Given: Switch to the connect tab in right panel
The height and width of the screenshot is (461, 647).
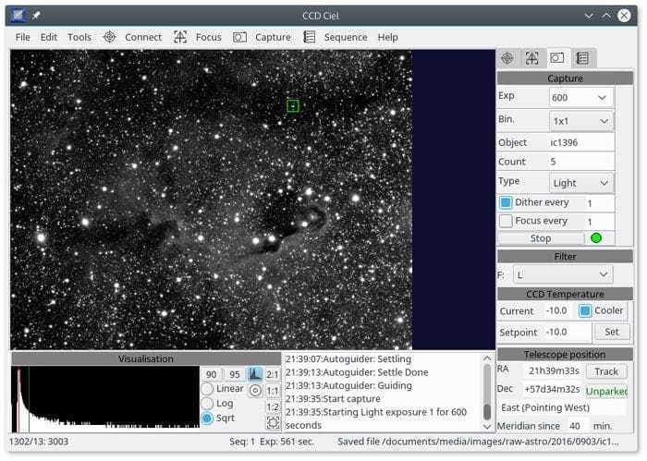Looking at the screenshot, I should pyautogui.click(x=507, y=58).
